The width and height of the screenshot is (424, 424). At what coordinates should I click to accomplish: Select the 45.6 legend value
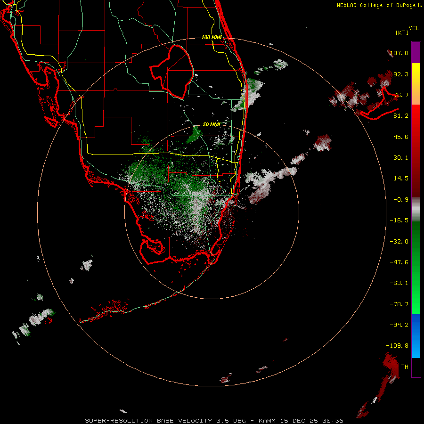pyautogui.click(x=401, y=137)
